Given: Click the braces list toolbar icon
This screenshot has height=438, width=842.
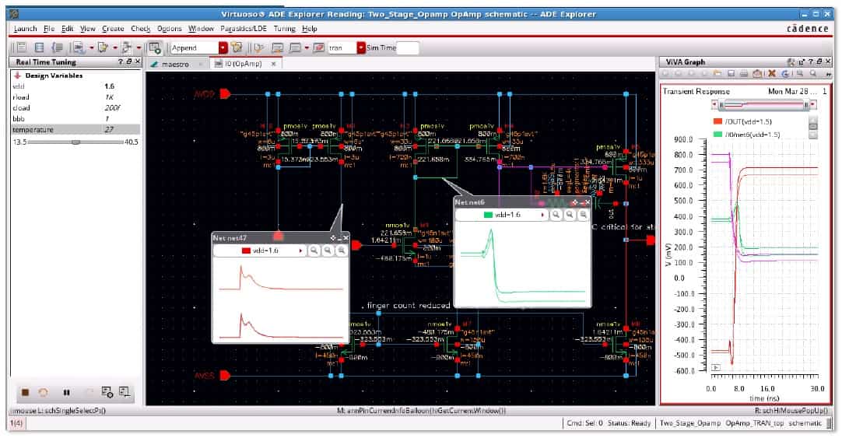Looking at the screenshot, I should (x=58, y=47).
